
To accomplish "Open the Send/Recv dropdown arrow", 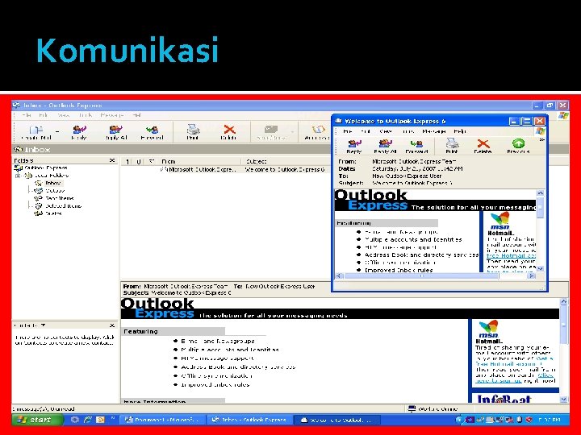I will pos(293,131).
